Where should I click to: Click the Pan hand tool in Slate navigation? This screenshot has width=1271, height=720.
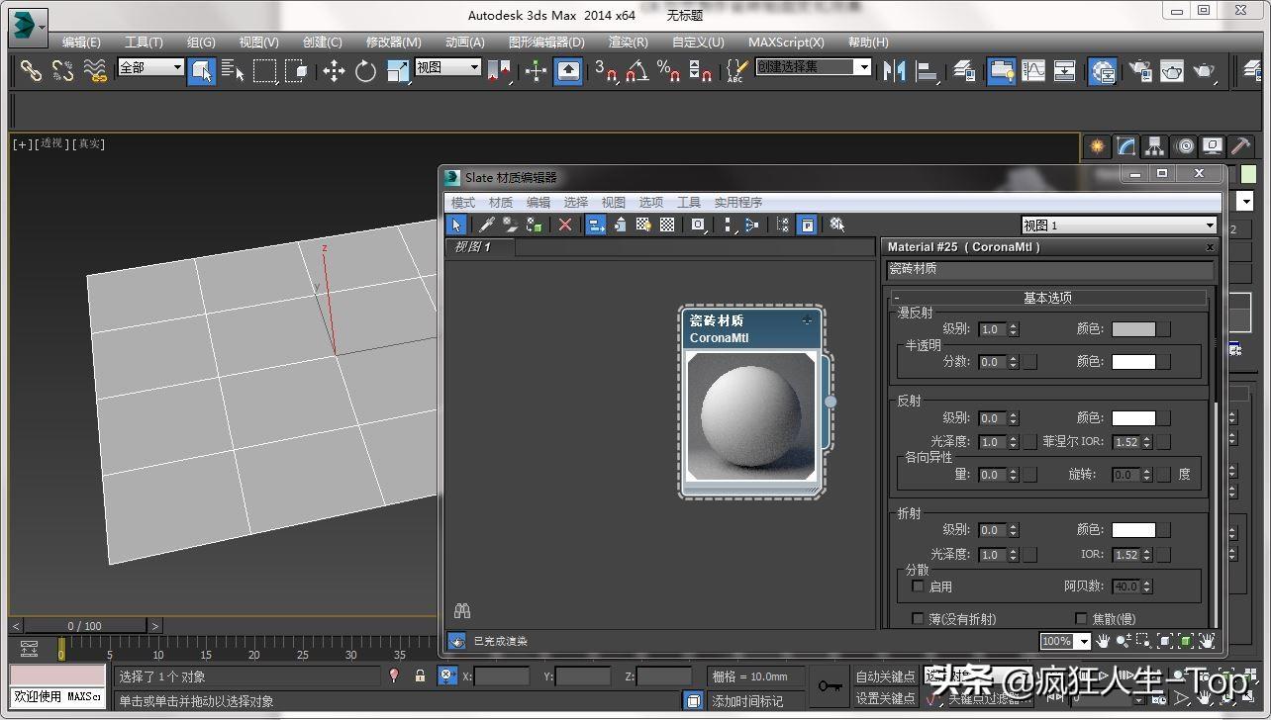click(1102, 641)
